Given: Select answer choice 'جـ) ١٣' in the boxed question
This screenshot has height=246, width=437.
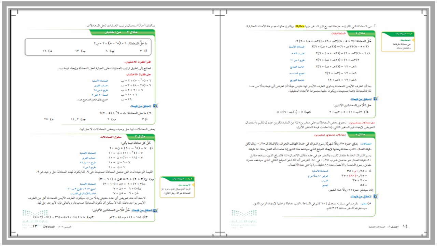Looking at the screenshot, I should click(81, 50).
